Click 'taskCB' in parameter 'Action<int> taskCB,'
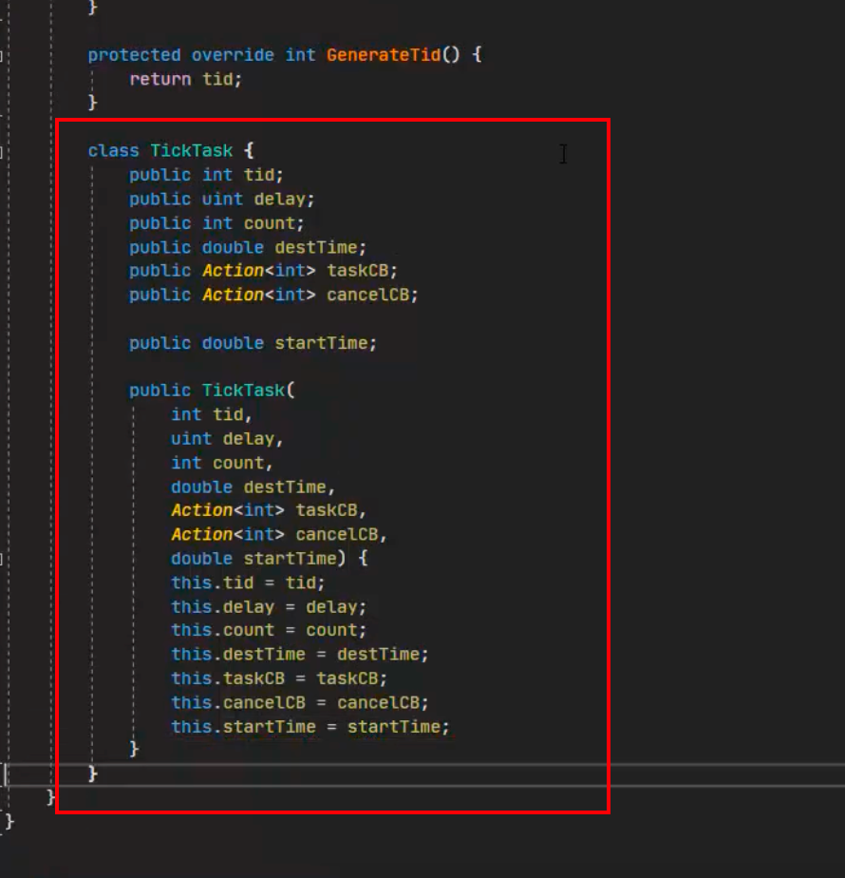This screenshot has height=878, width=845. 326,510
